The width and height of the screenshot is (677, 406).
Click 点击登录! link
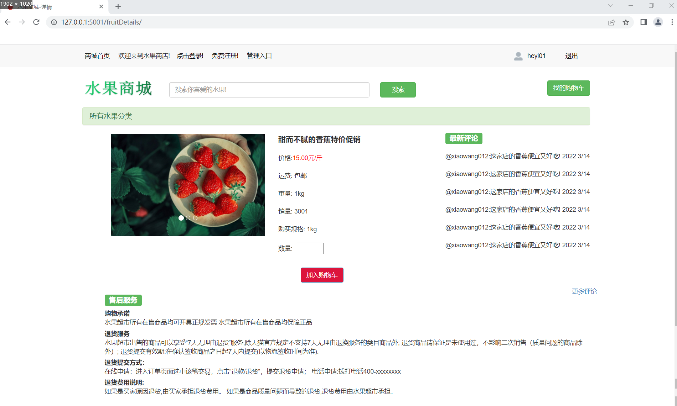pos(190,56)
